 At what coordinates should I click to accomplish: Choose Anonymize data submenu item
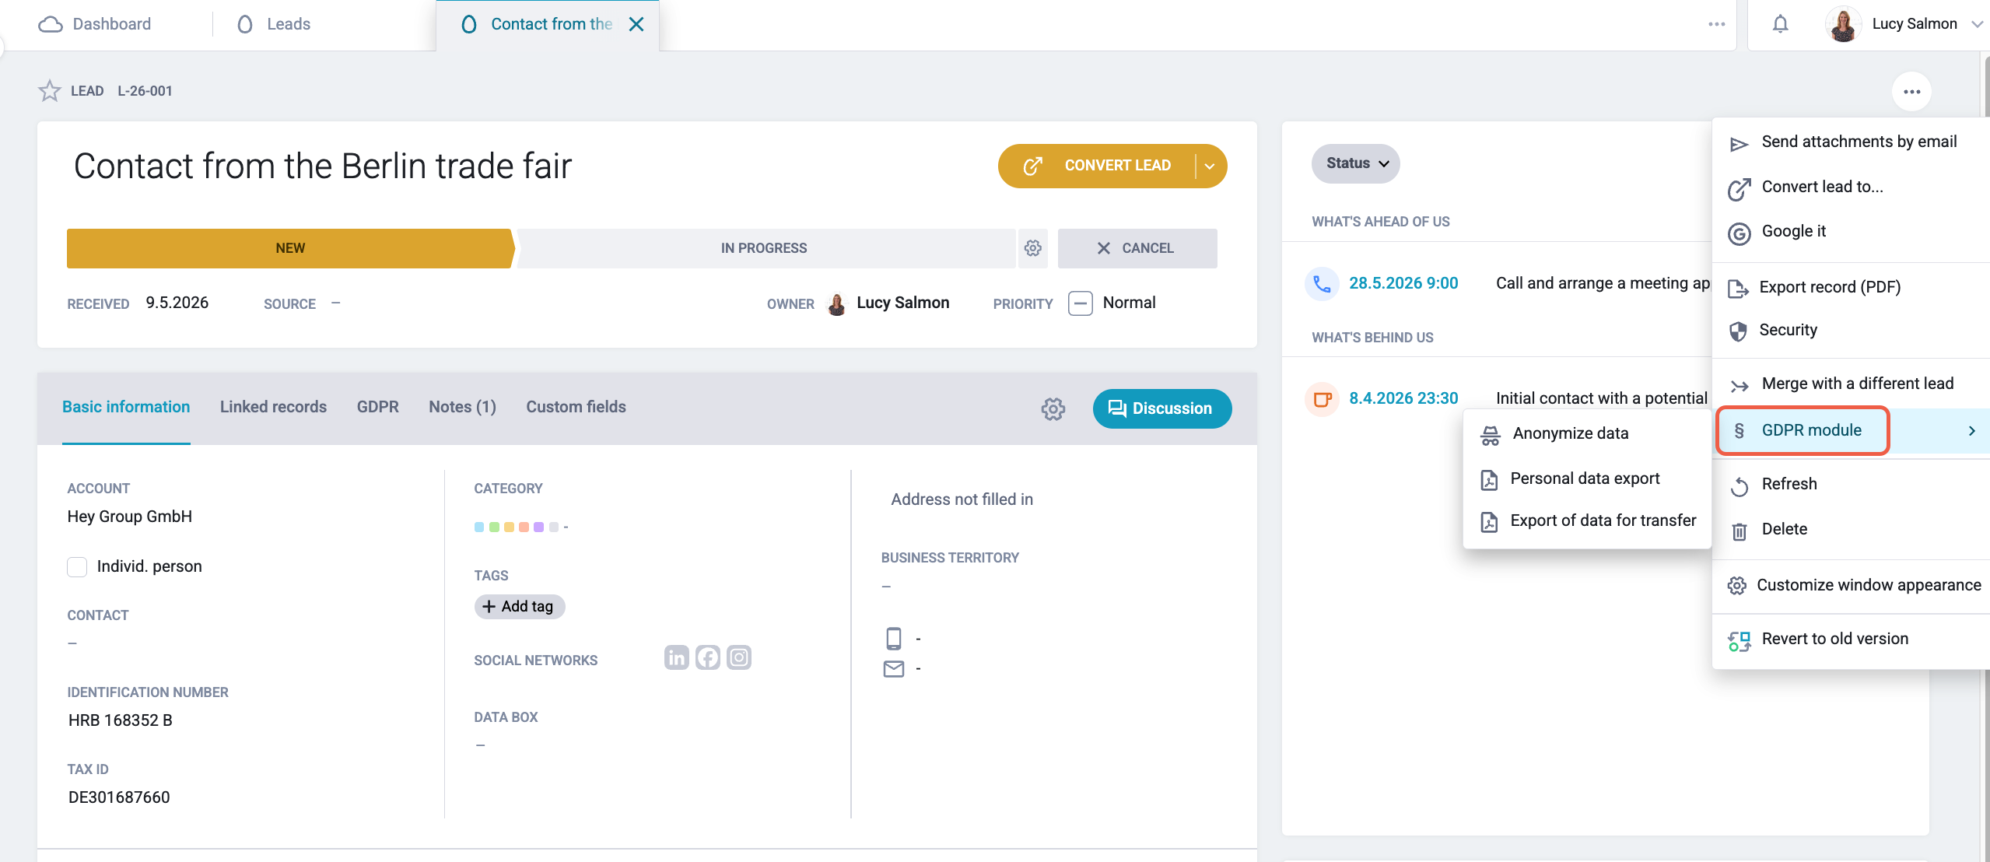coord(1587,433)
